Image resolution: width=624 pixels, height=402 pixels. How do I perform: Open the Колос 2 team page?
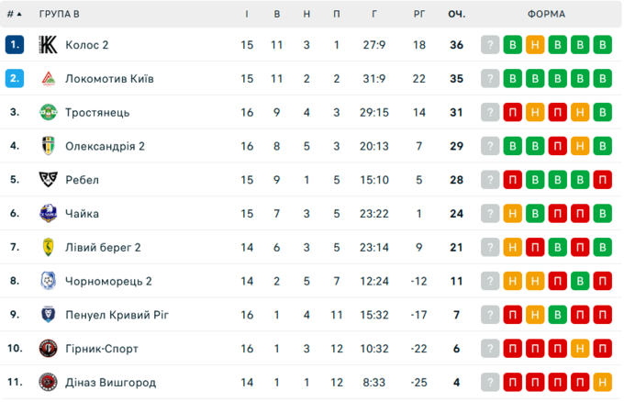coord(87,45)
